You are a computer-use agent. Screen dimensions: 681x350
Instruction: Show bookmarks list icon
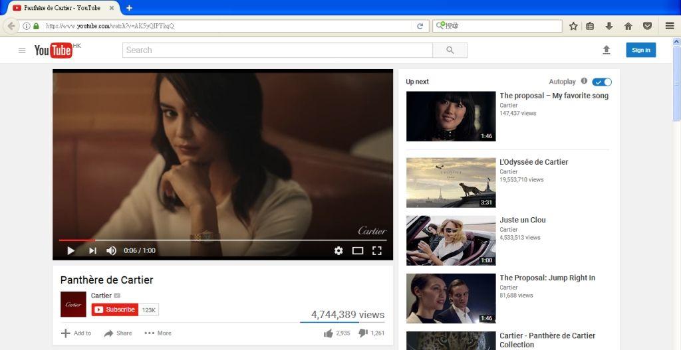[x=590, y=26]
